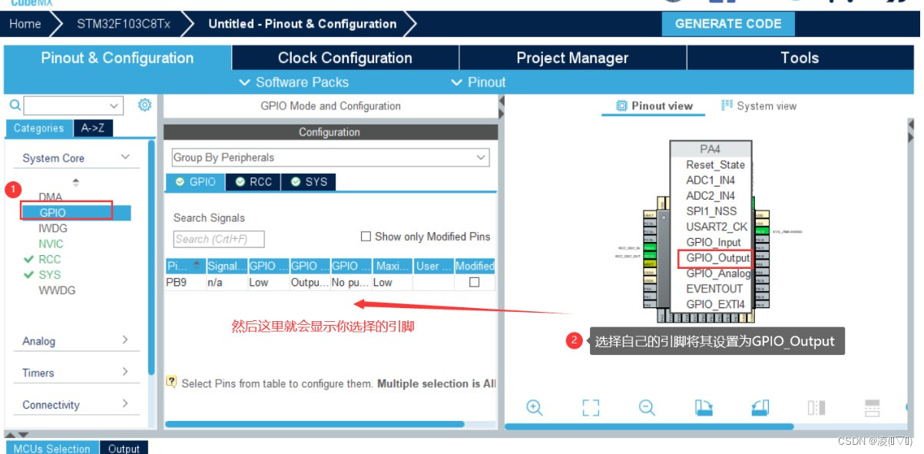Select WWDG in System Core list
This screenshot has width=924, height=454.
58,290
